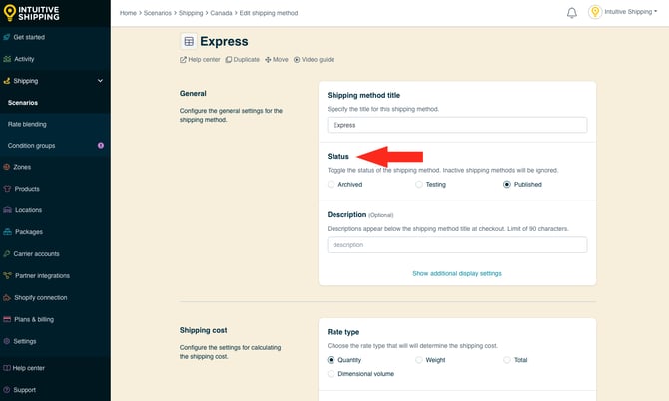Click the Help center book icon
This screenshot has height=401, width=669.
pos(6,368)
